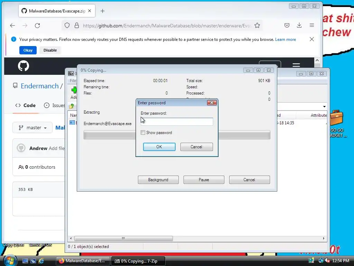Switch to the Issues tab
The height and width of the screenshot is (266, 354).
[x=54, y=105]
